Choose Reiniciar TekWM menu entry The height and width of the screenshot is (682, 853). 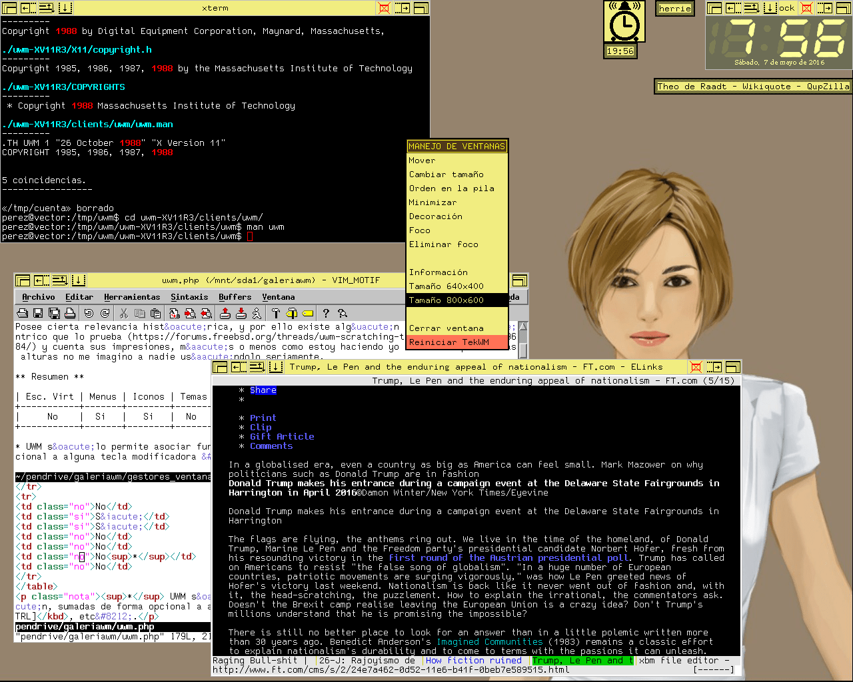coord(457,342)
